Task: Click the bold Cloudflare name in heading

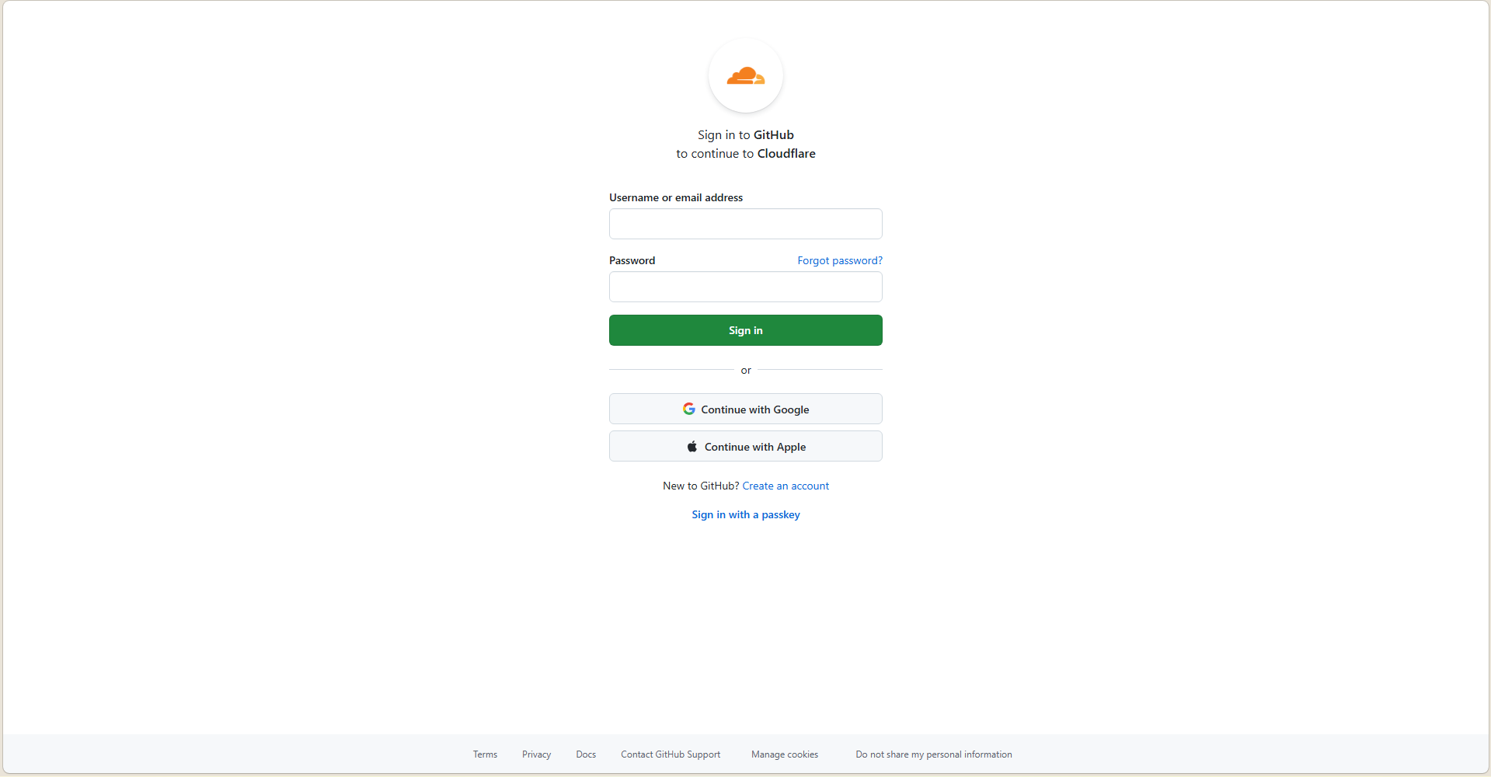Action: point(786,154)
